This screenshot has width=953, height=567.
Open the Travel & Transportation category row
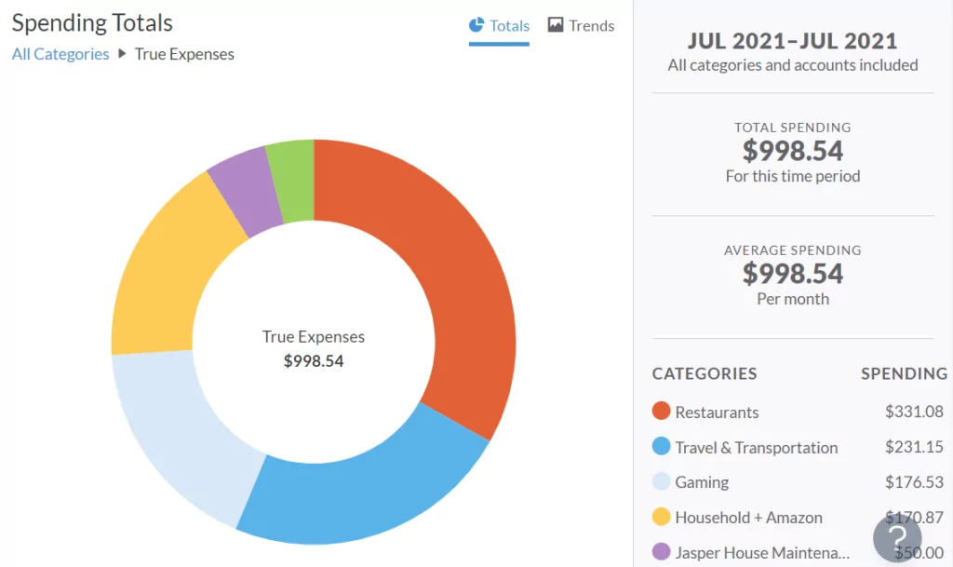pyautogui.click(x=798, y=447)
